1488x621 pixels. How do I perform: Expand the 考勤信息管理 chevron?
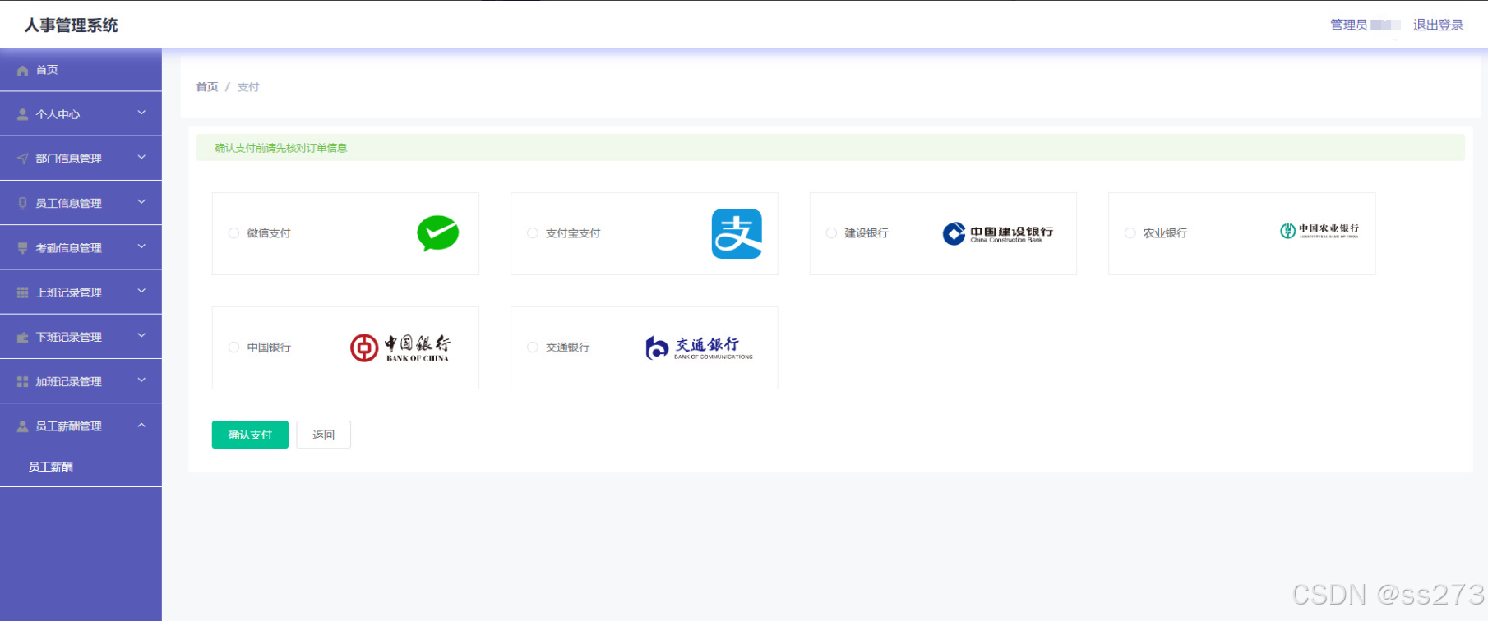click(141, 246)
